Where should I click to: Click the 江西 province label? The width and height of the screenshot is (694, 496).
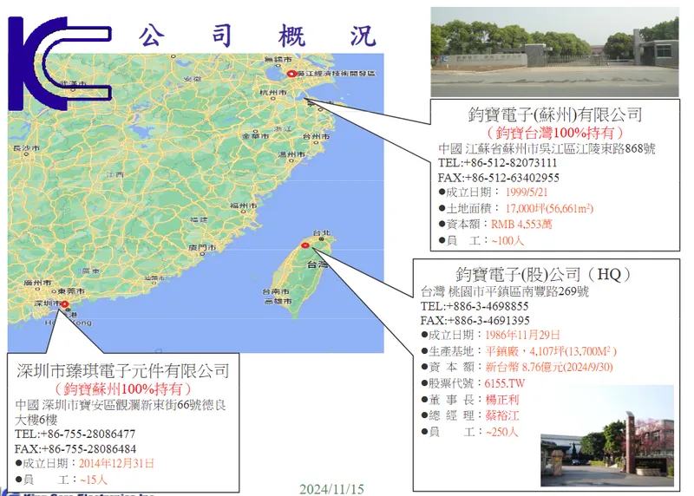(x=115, y=175)
